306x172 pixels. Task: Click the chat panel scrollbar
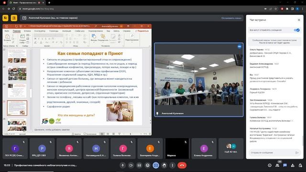tap(303, 140)
